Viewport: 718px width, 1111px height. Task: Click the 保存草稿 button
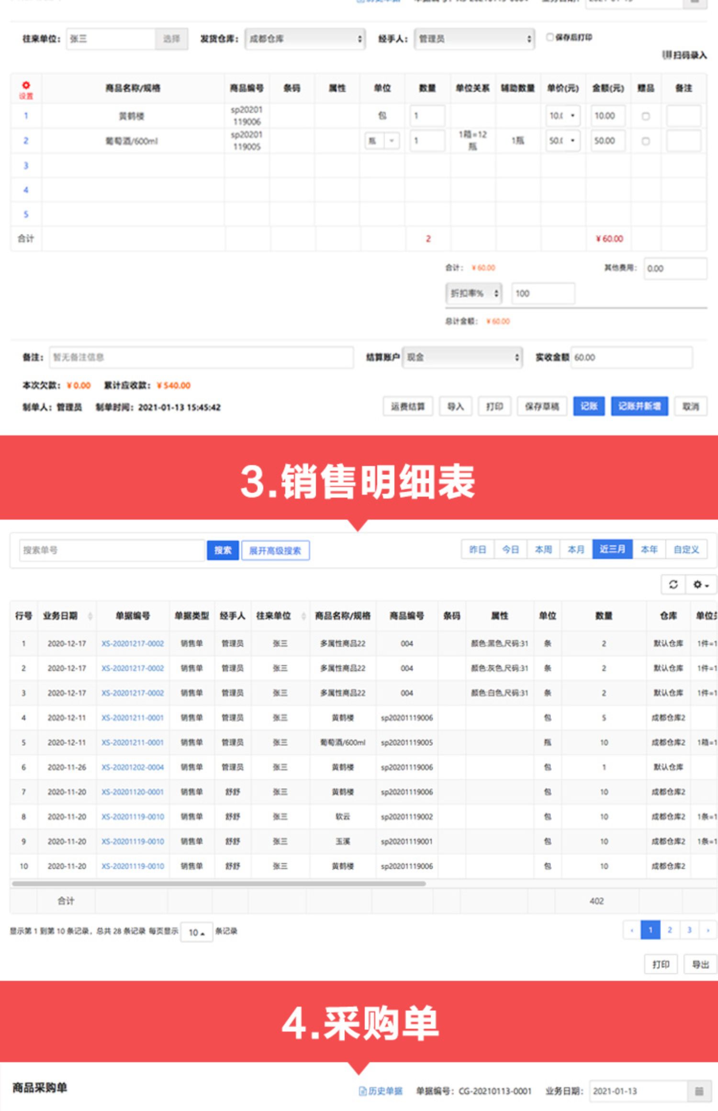pos(542,406)
